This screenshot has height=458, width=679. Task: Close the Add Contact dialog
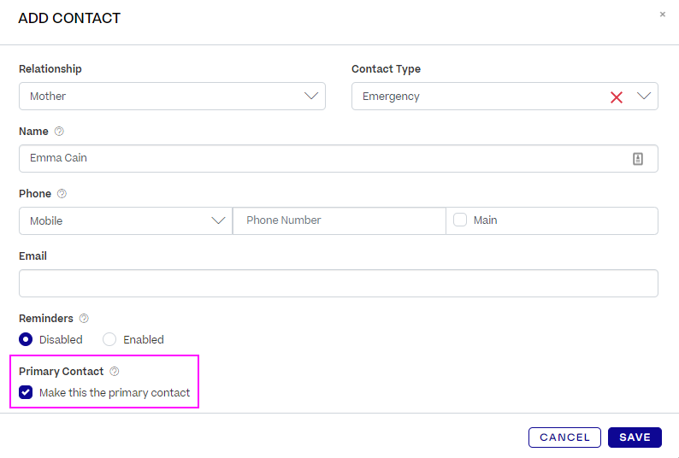pyautogui.click(x=662, y=15)
